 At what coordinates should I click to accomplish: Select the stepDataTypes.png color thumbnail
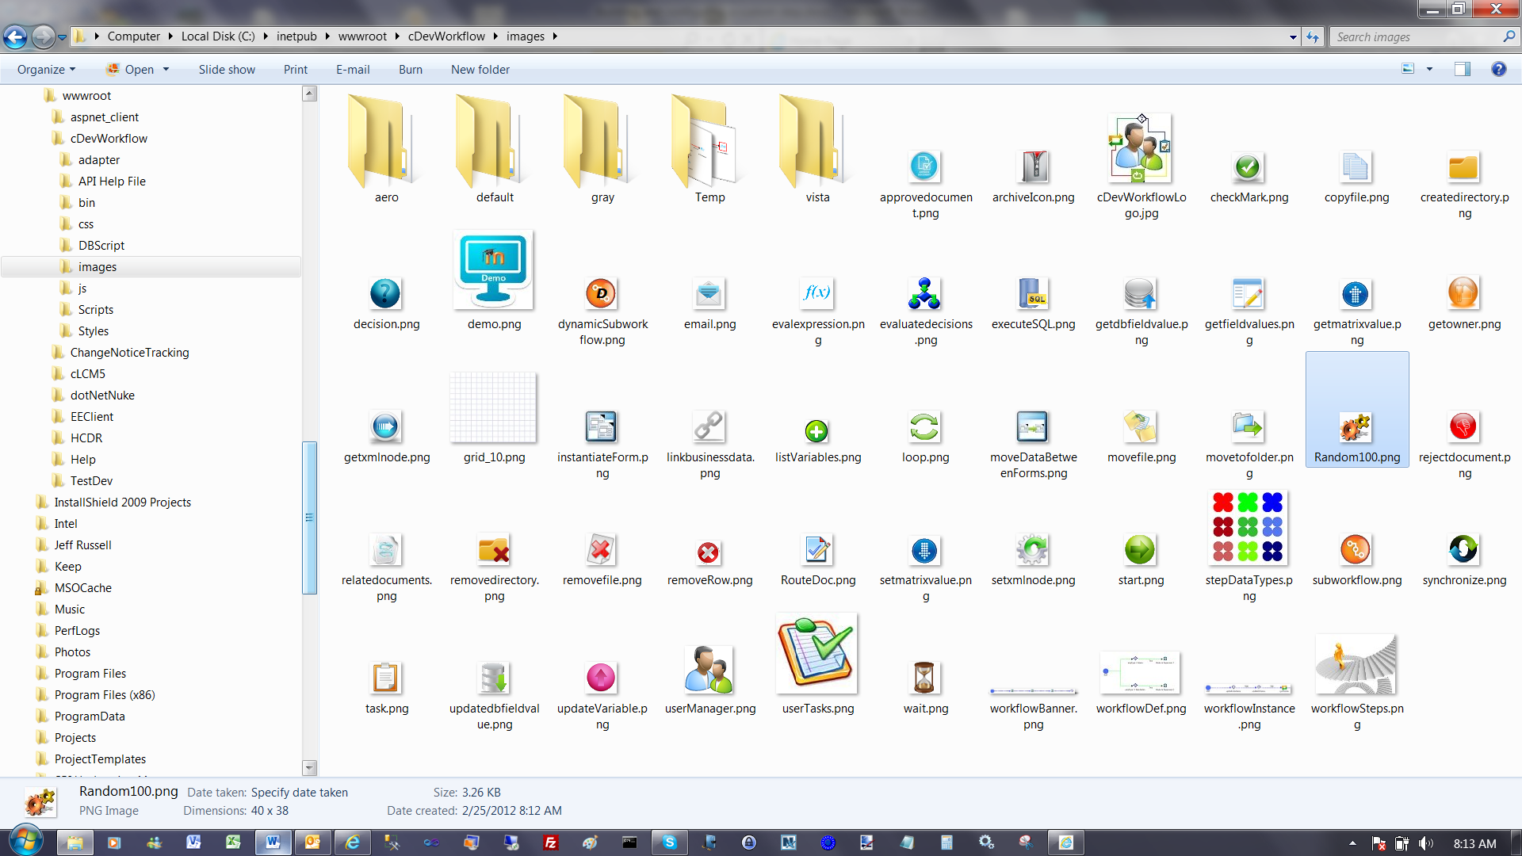(x=1248, y=527)
